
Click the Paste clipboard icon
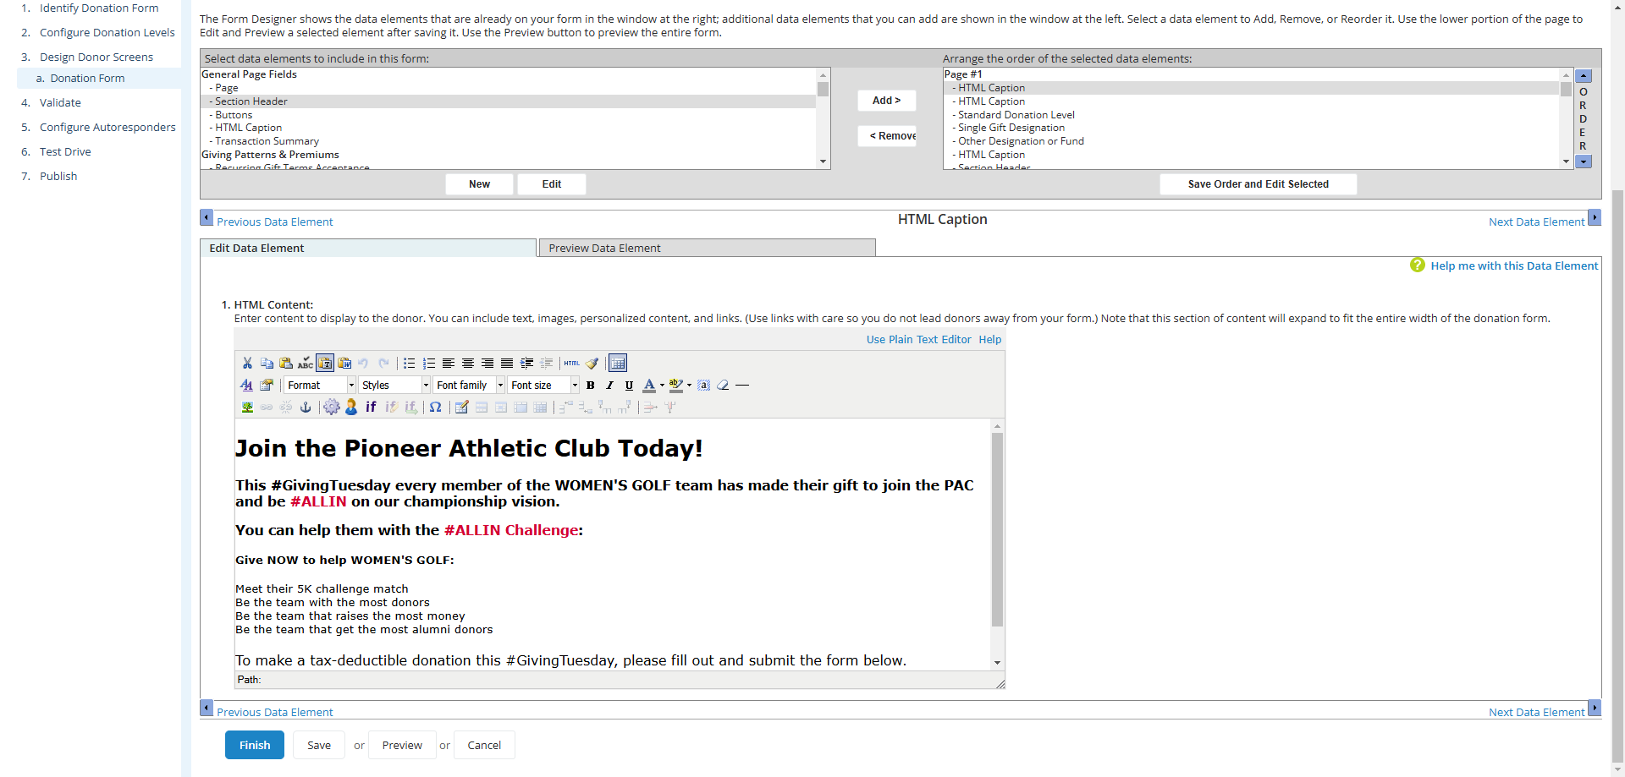point(286,363)
